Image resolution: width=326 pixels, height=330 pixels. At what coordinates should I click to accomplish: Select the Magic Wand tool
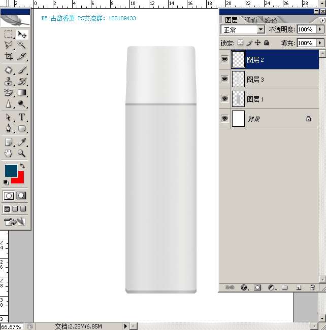(x=22, y=45)
